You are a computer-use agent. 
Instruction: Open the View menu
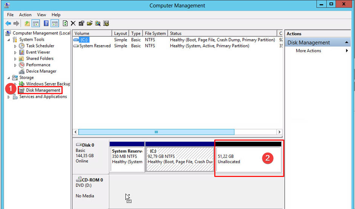pyautogui.click(x=41, y=15)
